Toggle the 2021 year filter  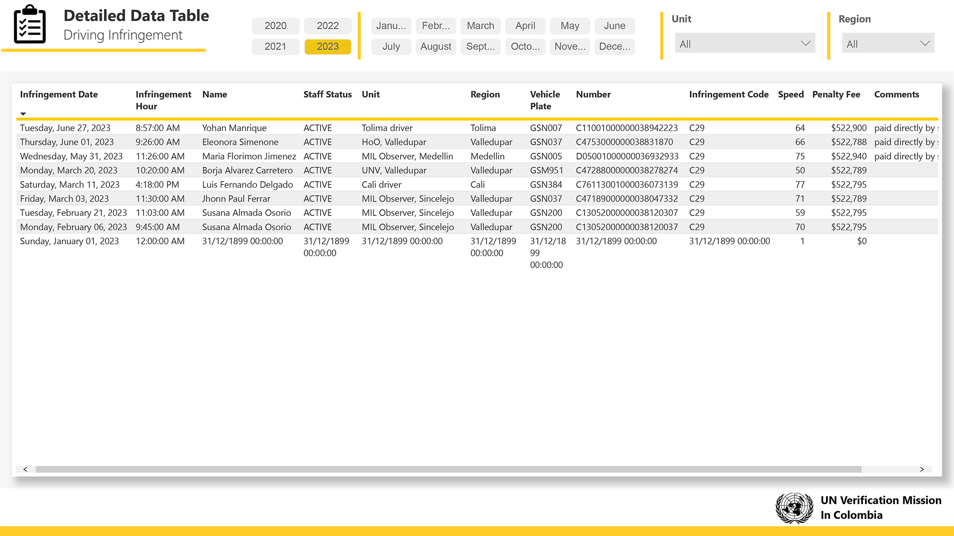click(x=276, y=47)
